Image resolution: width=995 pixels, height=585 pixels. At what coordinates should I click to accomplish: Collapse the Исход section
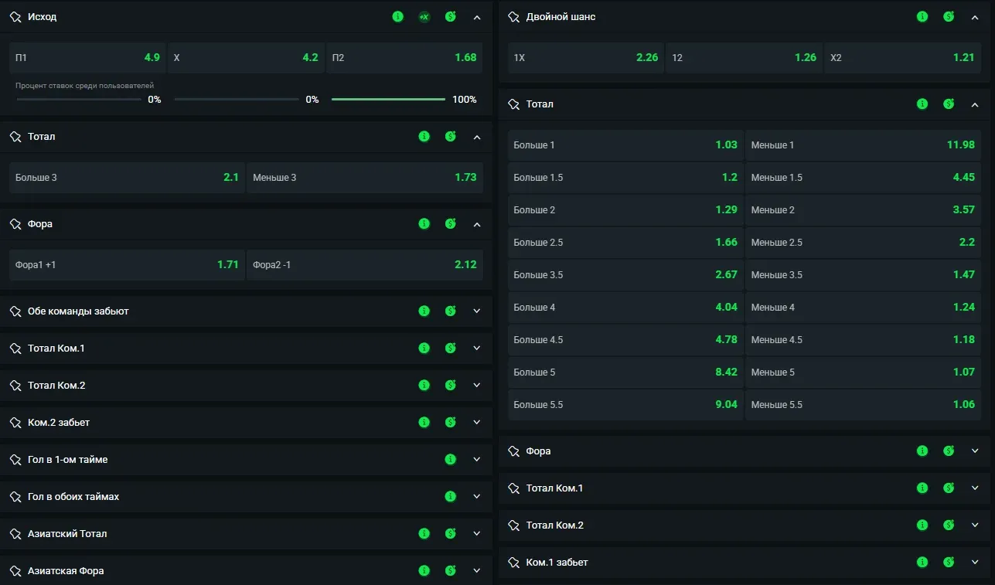477,17
